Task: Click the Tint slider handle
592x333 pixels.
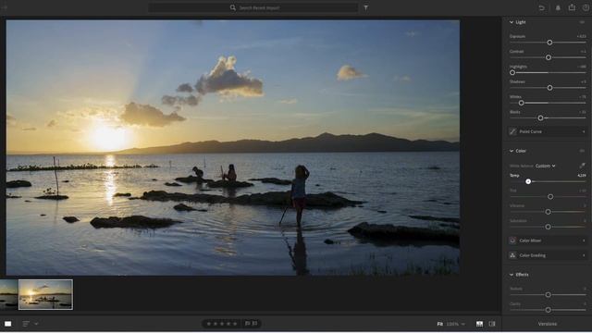Action: 550,197
